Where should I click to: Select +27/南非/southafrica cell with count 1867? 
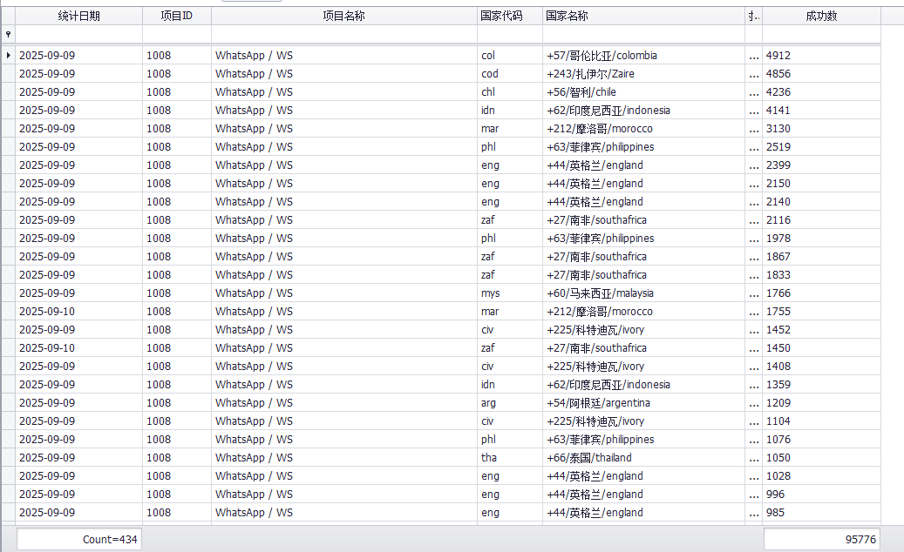(643, 257)
